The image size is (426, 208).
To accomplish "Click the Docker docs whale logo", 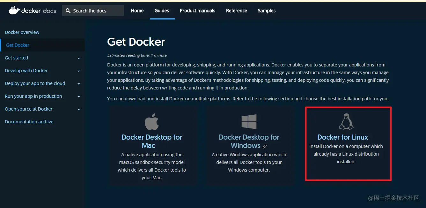I will click(14, 10).
